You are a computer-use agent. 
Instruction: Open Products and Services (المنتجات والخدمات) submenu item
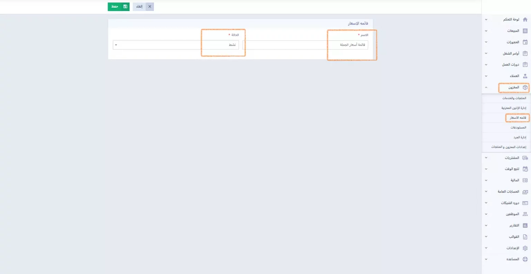click(x=514, y=98)
